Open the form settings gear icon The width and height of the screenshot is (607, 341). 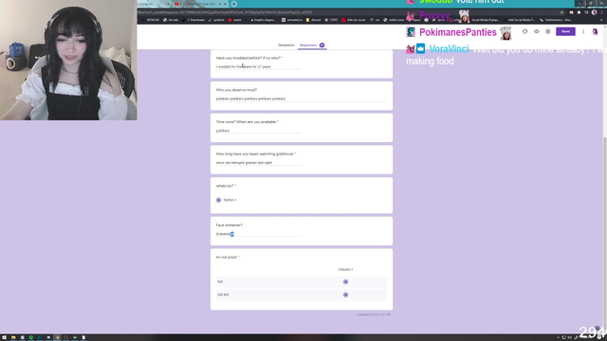pyautogui.click(x=548, y=31)
